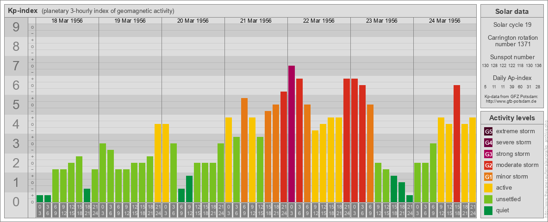Click the red 21-24 bar on 22 Mar 1956
This screenshot has width=548, height=222.
click(x=347, y=140)
